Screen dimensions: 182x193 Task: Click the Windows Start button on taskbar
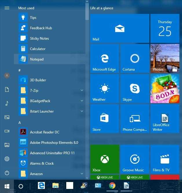coord(7,186)
